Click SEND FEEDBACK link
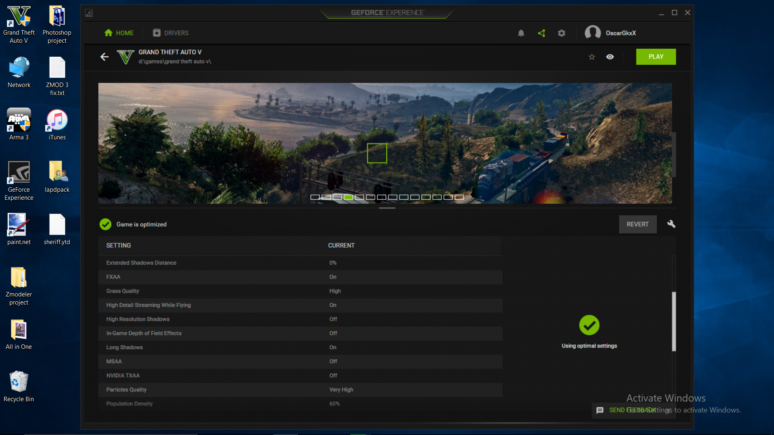This screenshot has height=435, width=774. click(x=632, y=410)
